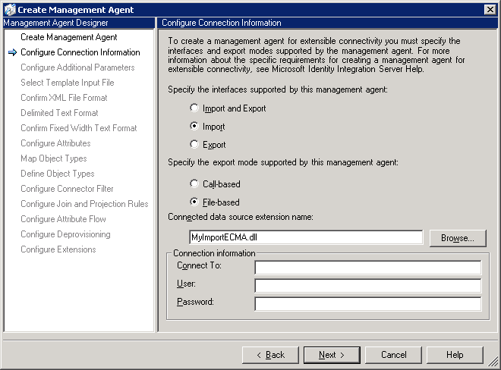
Task: Select Map Object Types step
Action: click(54, 158)
